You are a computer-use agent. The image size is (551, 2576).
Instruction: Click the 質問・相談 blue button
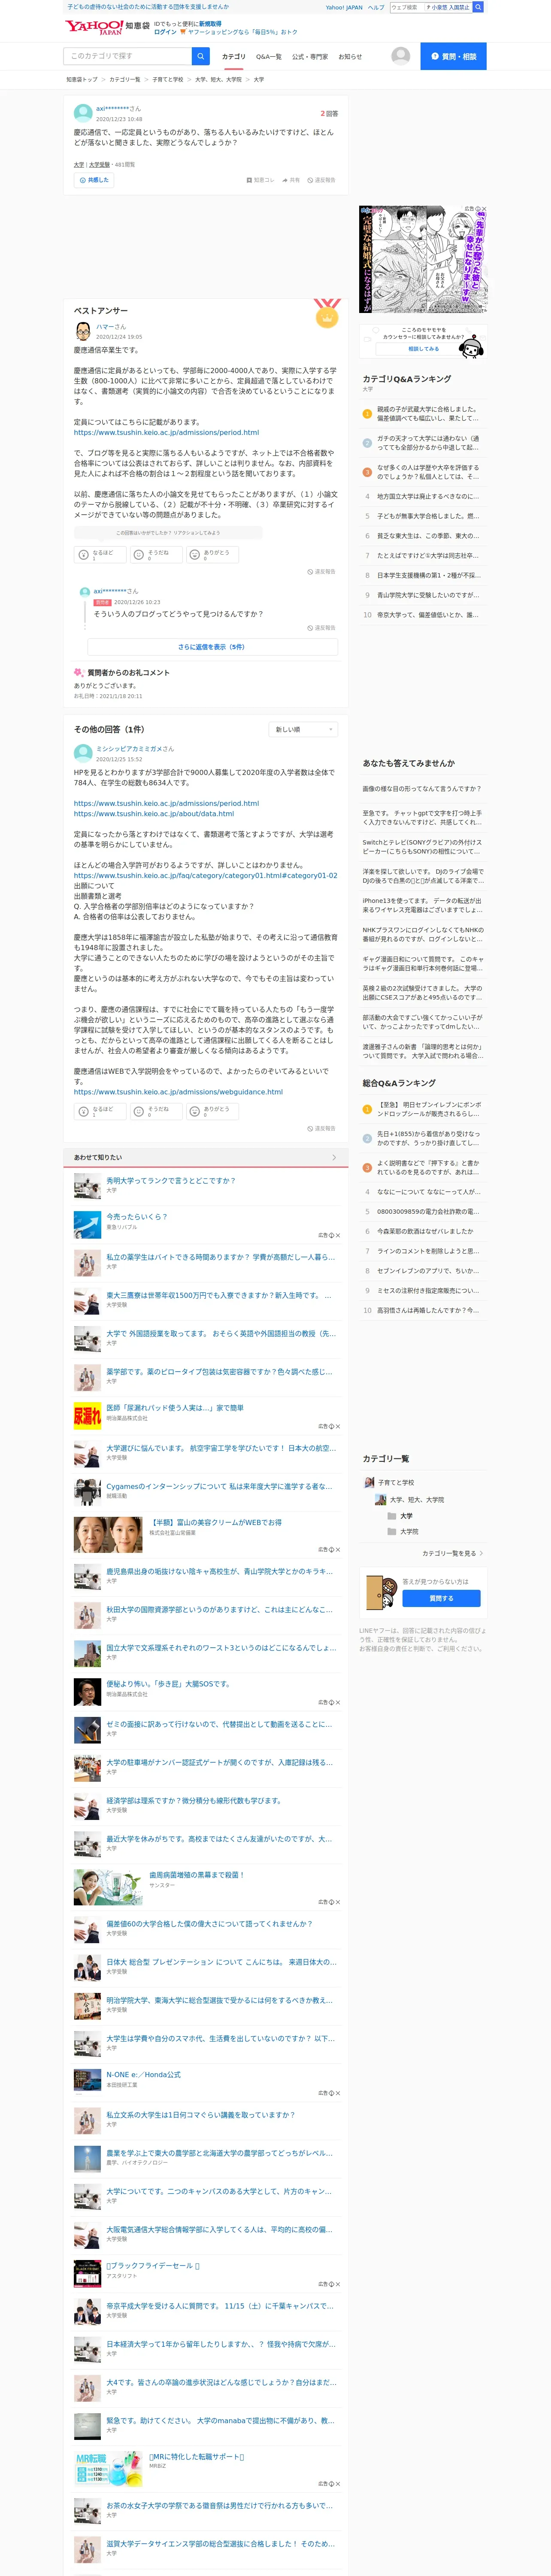point(453,56)
